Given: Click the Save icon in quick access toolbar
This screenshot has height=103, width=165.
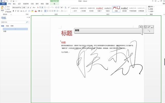Looking at the screenshot, I should [x=4, y=1].
